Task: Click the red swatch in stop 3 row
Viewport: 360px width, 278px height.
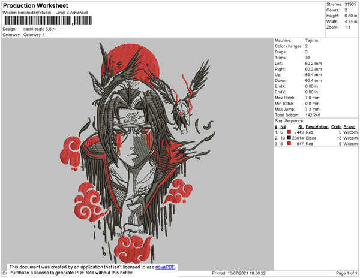Action: (x=289, y=143)
